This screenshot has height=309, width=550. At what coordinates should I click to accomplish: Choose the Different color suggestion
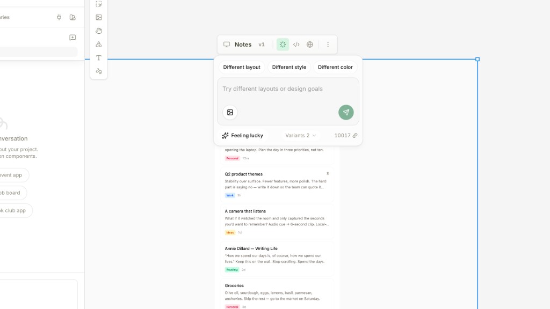(x=335, y=67)
